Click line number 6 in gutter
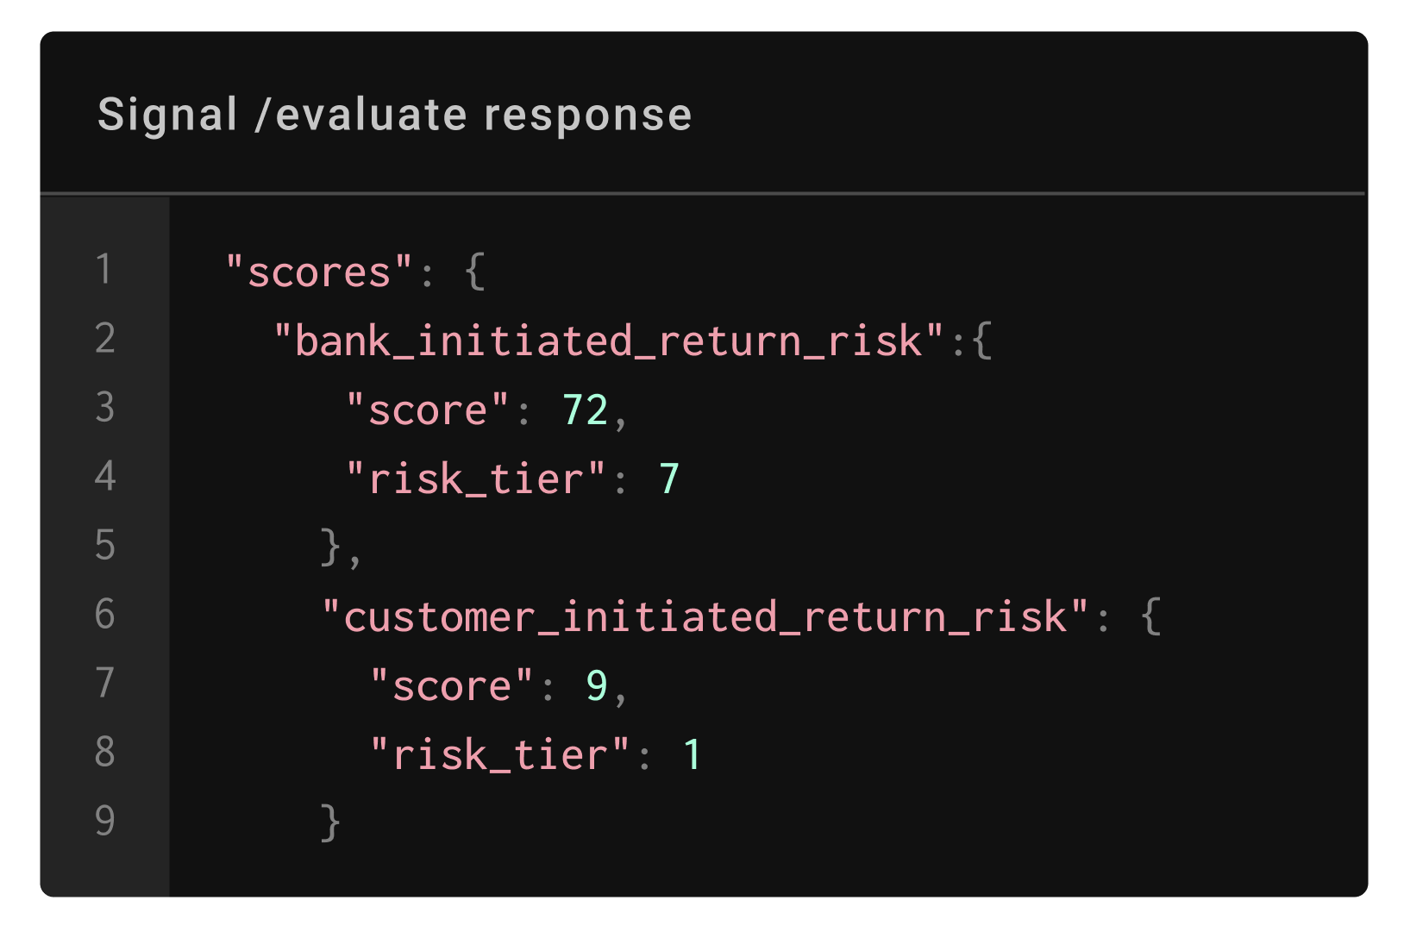The width and height of the screenshot is (1404, 938). coord(104,614)
